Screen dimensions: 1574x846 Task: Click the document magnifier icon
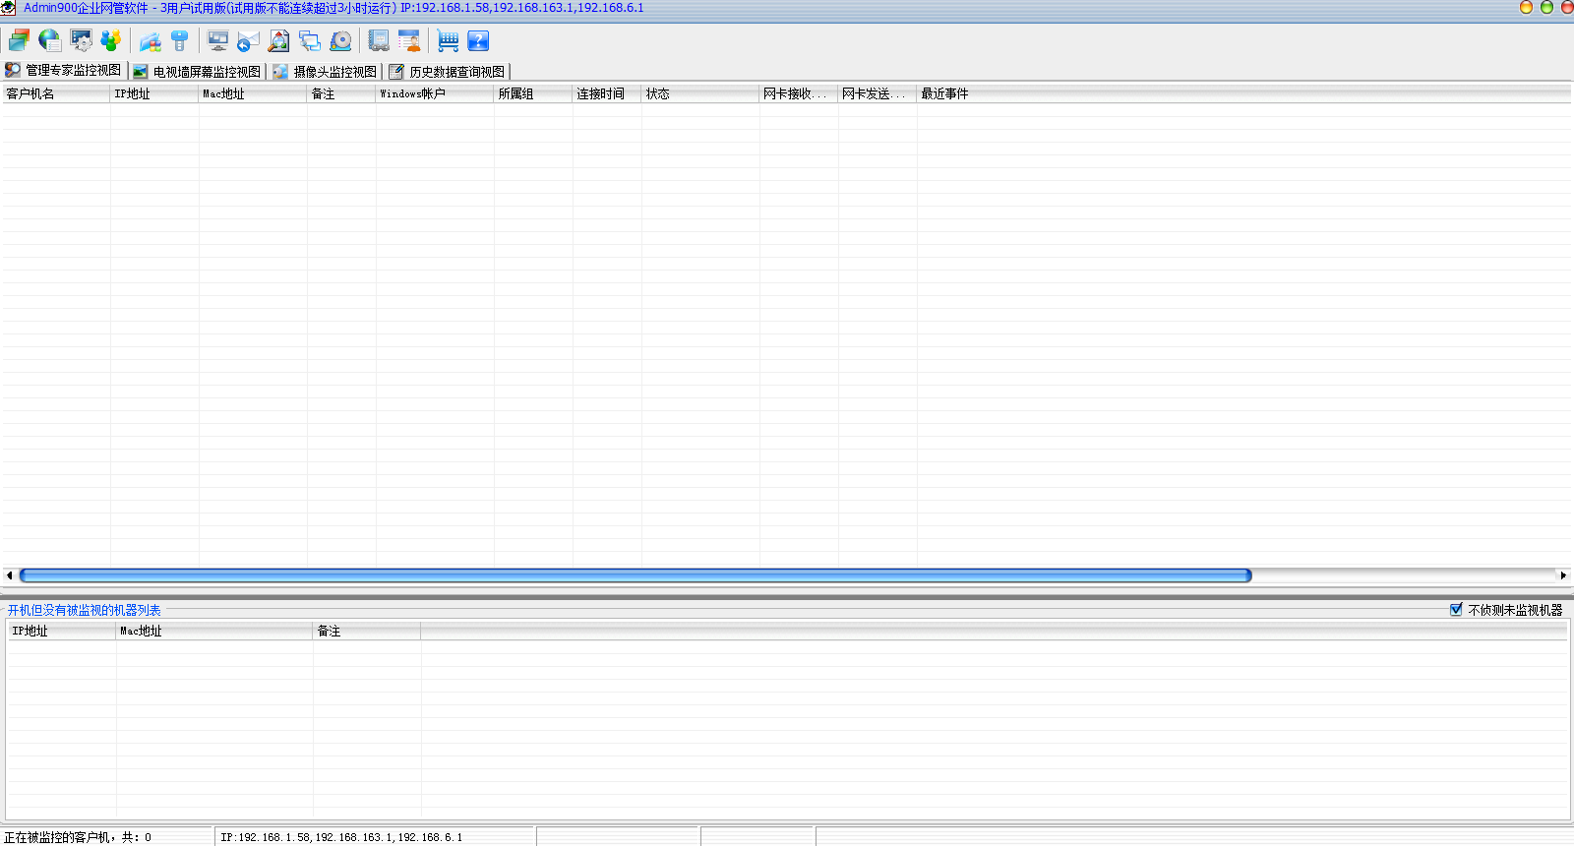pos(279,40)
